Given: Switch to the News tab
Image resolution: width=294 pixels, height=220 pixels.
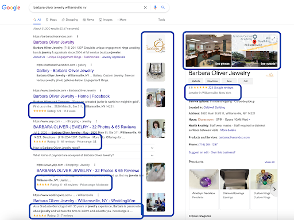Looking at the screenshot, I should tap(88, 20).
